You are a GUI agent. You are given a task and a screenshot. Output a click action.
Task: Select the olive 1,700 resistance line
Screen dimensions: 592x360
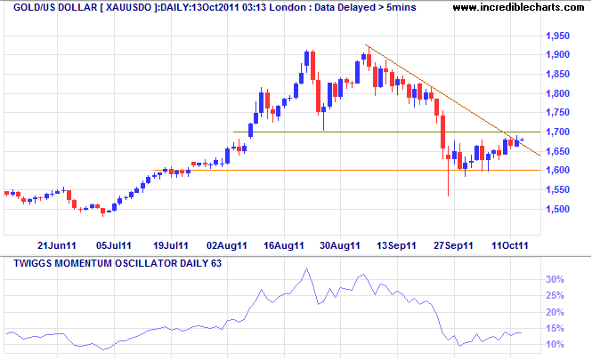(x=386, y=132)
